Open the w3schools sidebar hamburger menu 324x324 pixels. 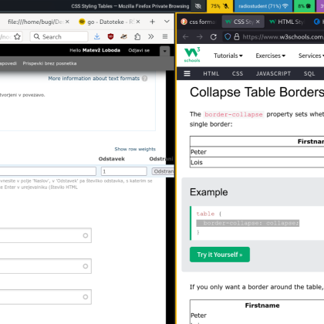[x=187, y=73]
